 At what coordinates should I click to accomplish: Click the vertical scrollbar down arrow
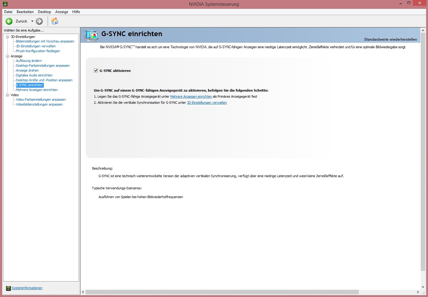pos(423,287)
